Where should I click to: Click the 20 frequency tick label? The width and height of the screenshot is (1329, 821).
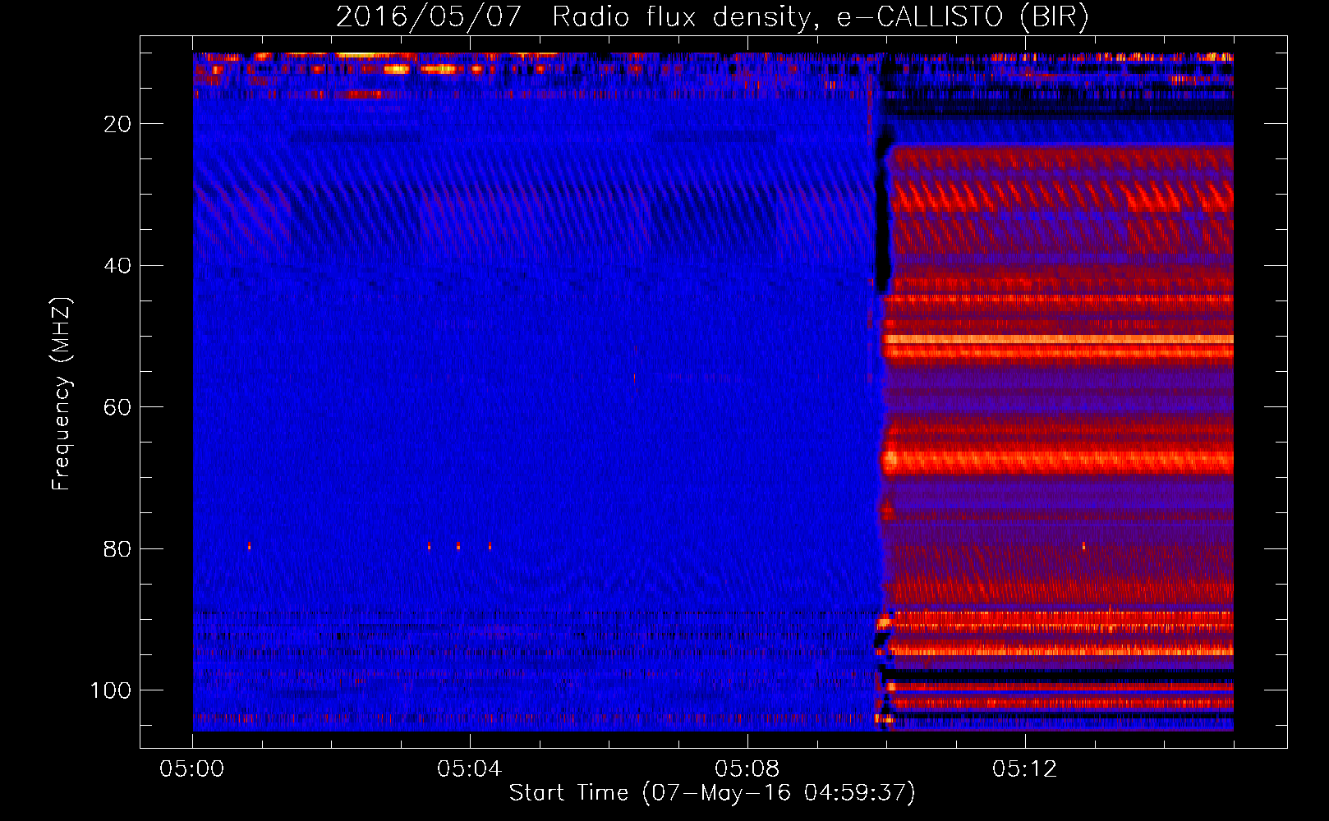pos(118,124)
